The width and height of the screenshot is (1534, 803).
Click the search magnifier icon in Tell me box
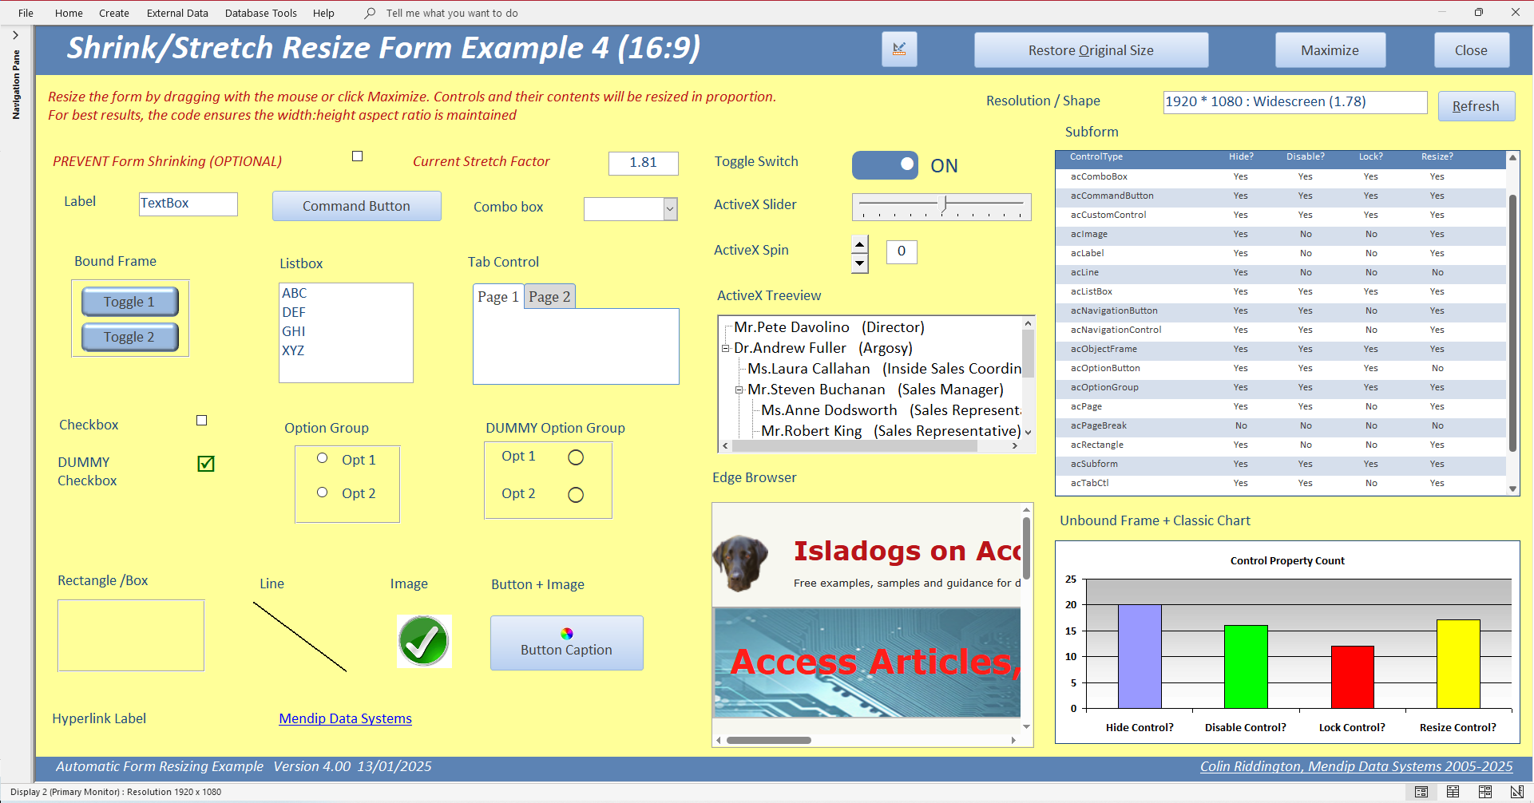click(370, 13)
